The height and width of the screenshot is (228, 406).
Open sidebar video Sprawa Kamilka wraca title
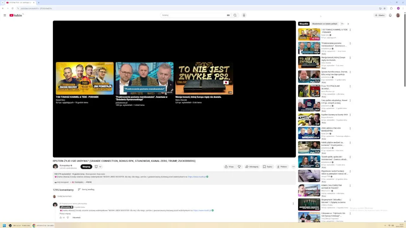[x=334, y=73]
